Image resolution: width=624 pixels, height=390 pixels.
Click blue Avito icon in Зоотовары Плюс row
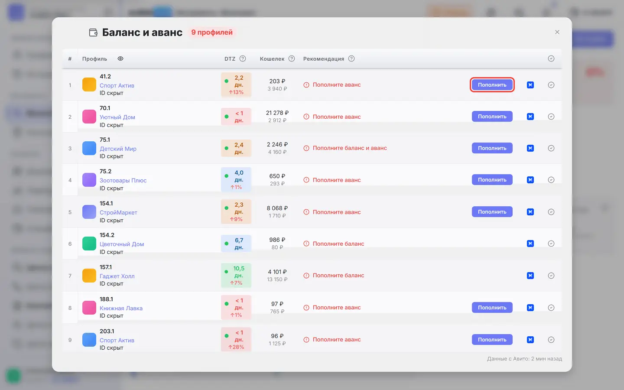coord(530,180)
